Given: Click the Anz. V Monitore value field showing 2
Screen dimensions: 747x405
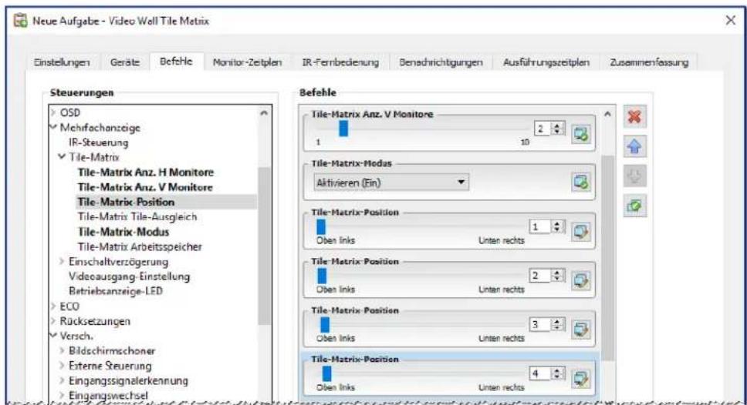Looking at the screenshot, I should [x=543, y=129].
